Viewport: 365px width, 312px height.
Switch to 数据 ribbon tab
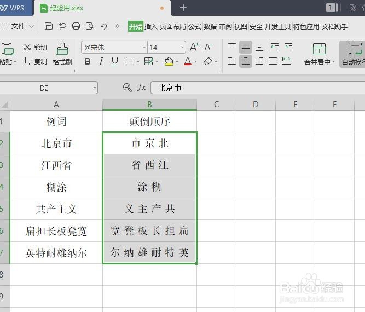210,26
